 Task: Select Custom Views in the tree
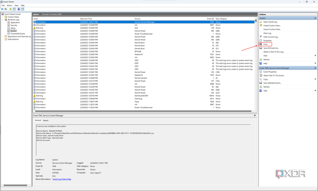pos(13,17)
